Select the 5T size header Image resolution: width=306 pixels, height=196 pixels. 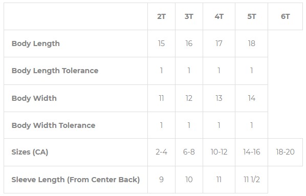(252, 16)
